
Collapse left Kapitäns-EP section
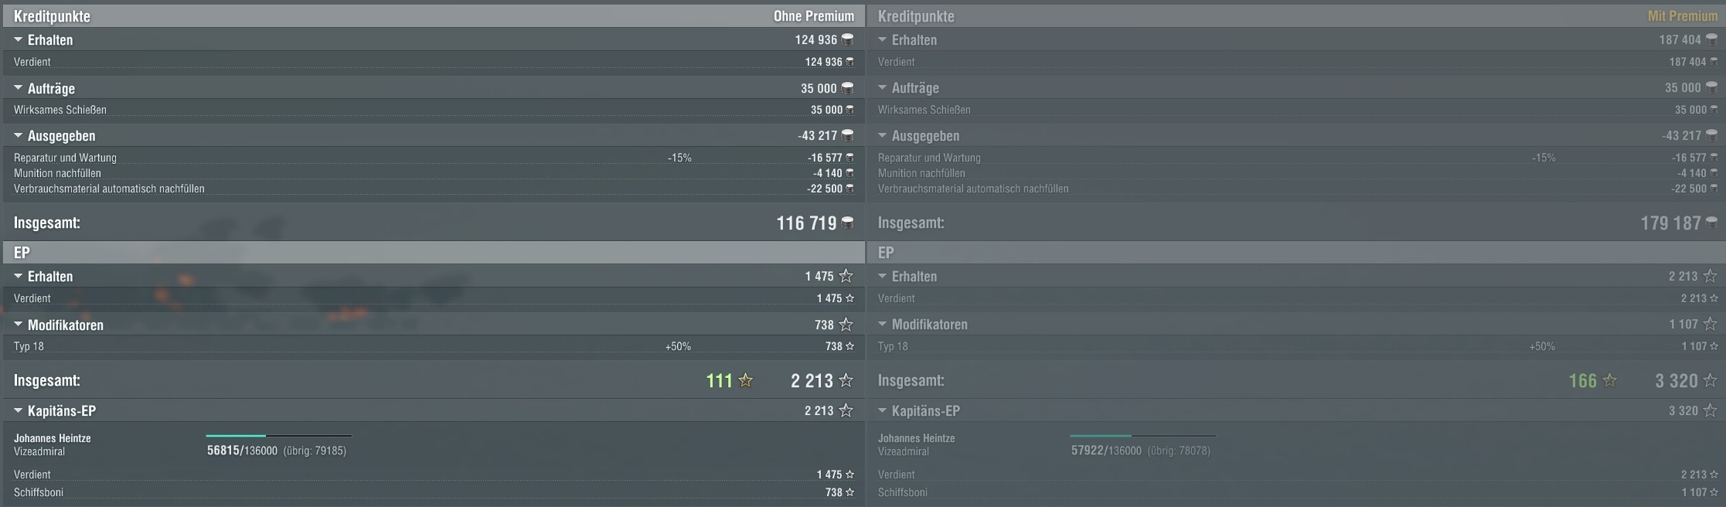pyautogui.click(x=19, y=410)
